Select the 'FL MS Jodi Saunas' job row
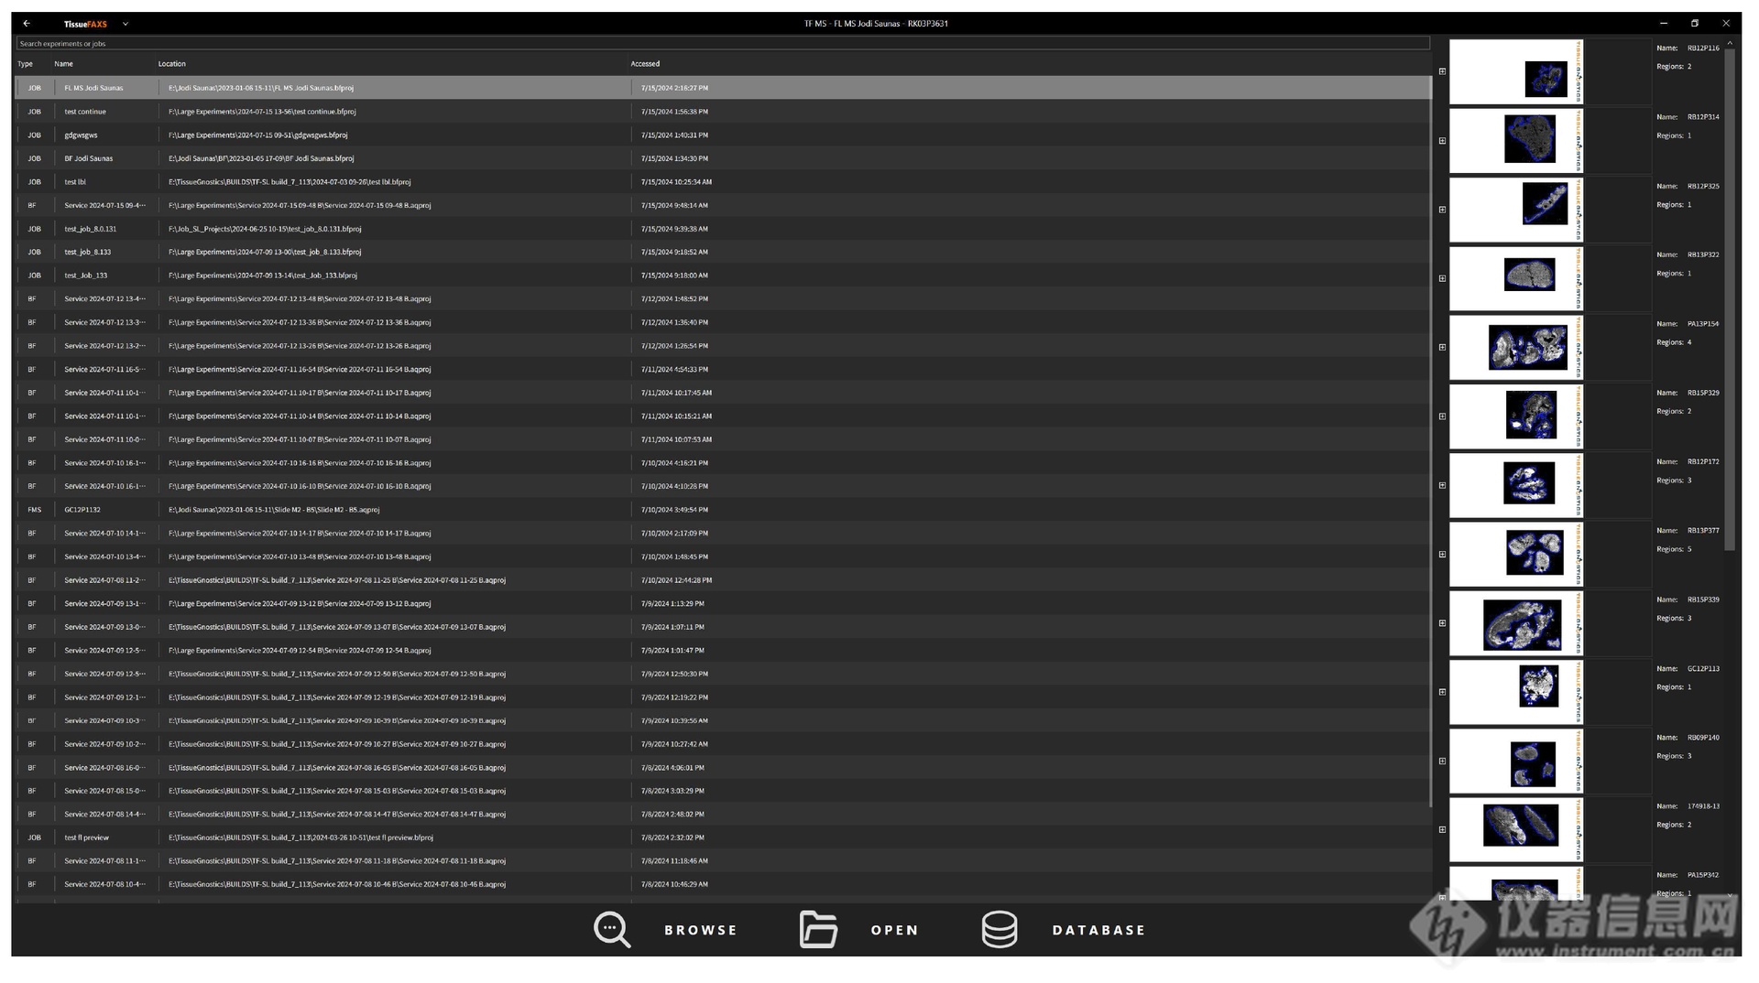 coord(723,88)
